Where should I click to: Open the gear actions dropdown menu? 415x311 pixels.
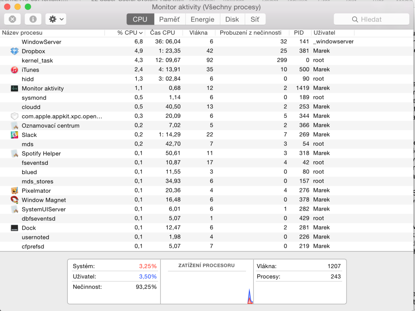[x=56, y=19]
